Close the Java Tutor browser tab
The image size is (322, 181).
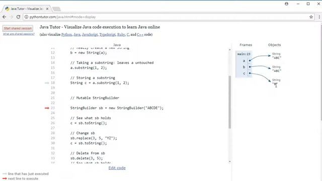click(x=47, y=9)
